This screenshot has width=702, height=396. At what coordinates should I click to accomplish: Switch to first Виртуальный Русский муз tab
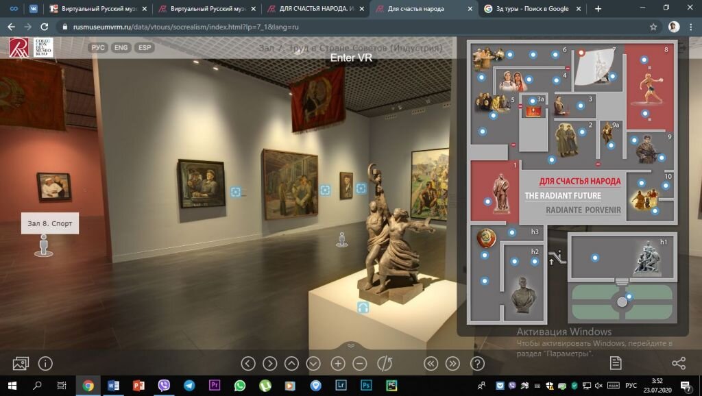point(98,8)
